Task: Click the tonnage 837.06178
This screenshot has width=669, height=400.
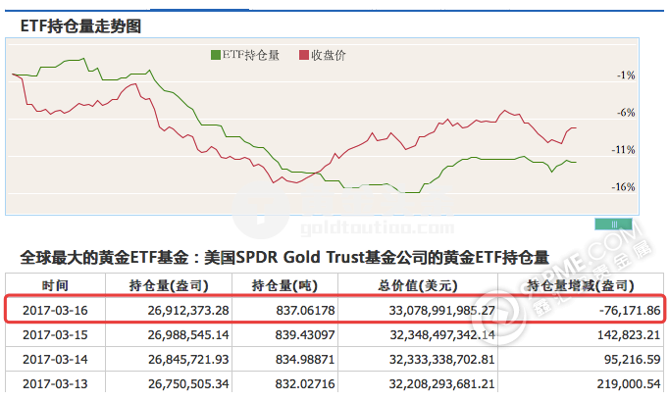Action: 305,310
